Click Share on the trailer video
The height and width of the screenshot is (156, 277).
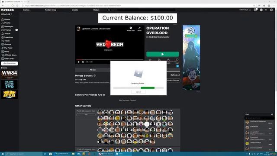pyautogui.click(x=139, y=29)
